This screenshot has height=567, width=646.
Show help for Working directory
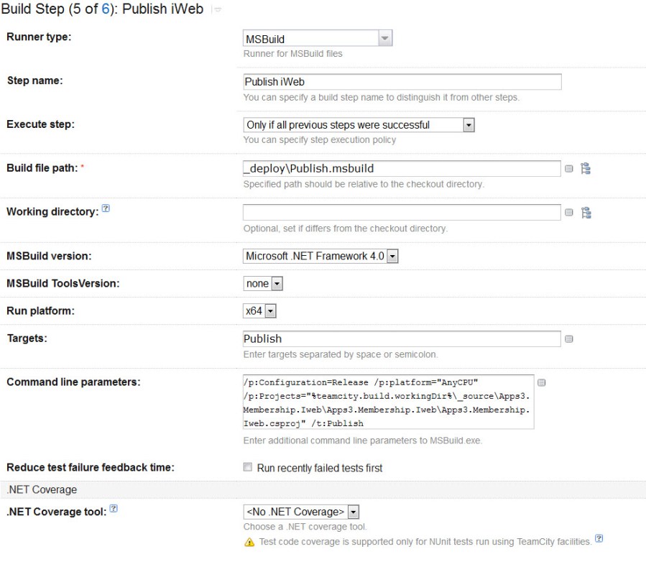[x=106, y=209]
